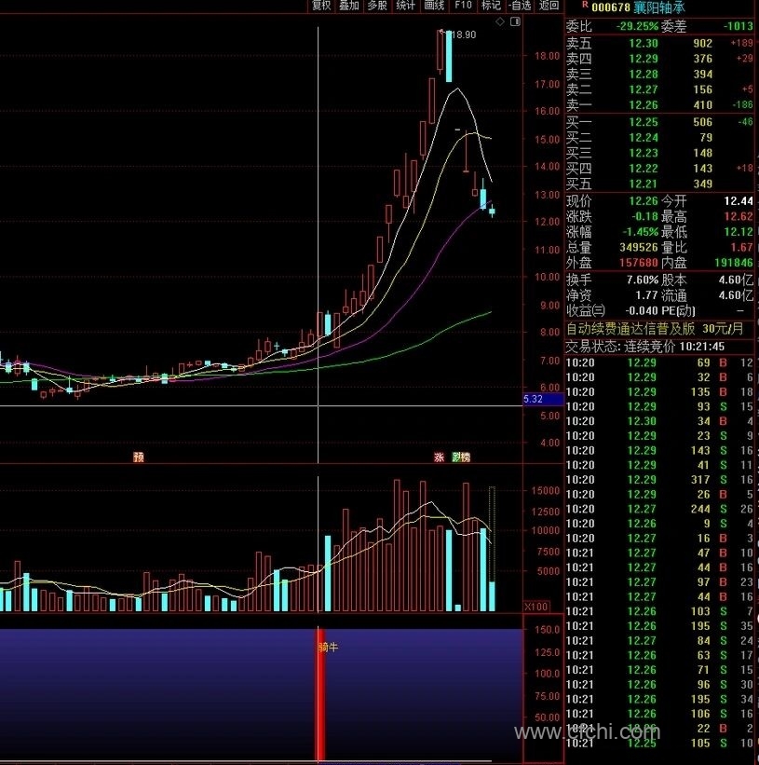
Task: Click the diamond icon above the chart
Action: point(500,21)
